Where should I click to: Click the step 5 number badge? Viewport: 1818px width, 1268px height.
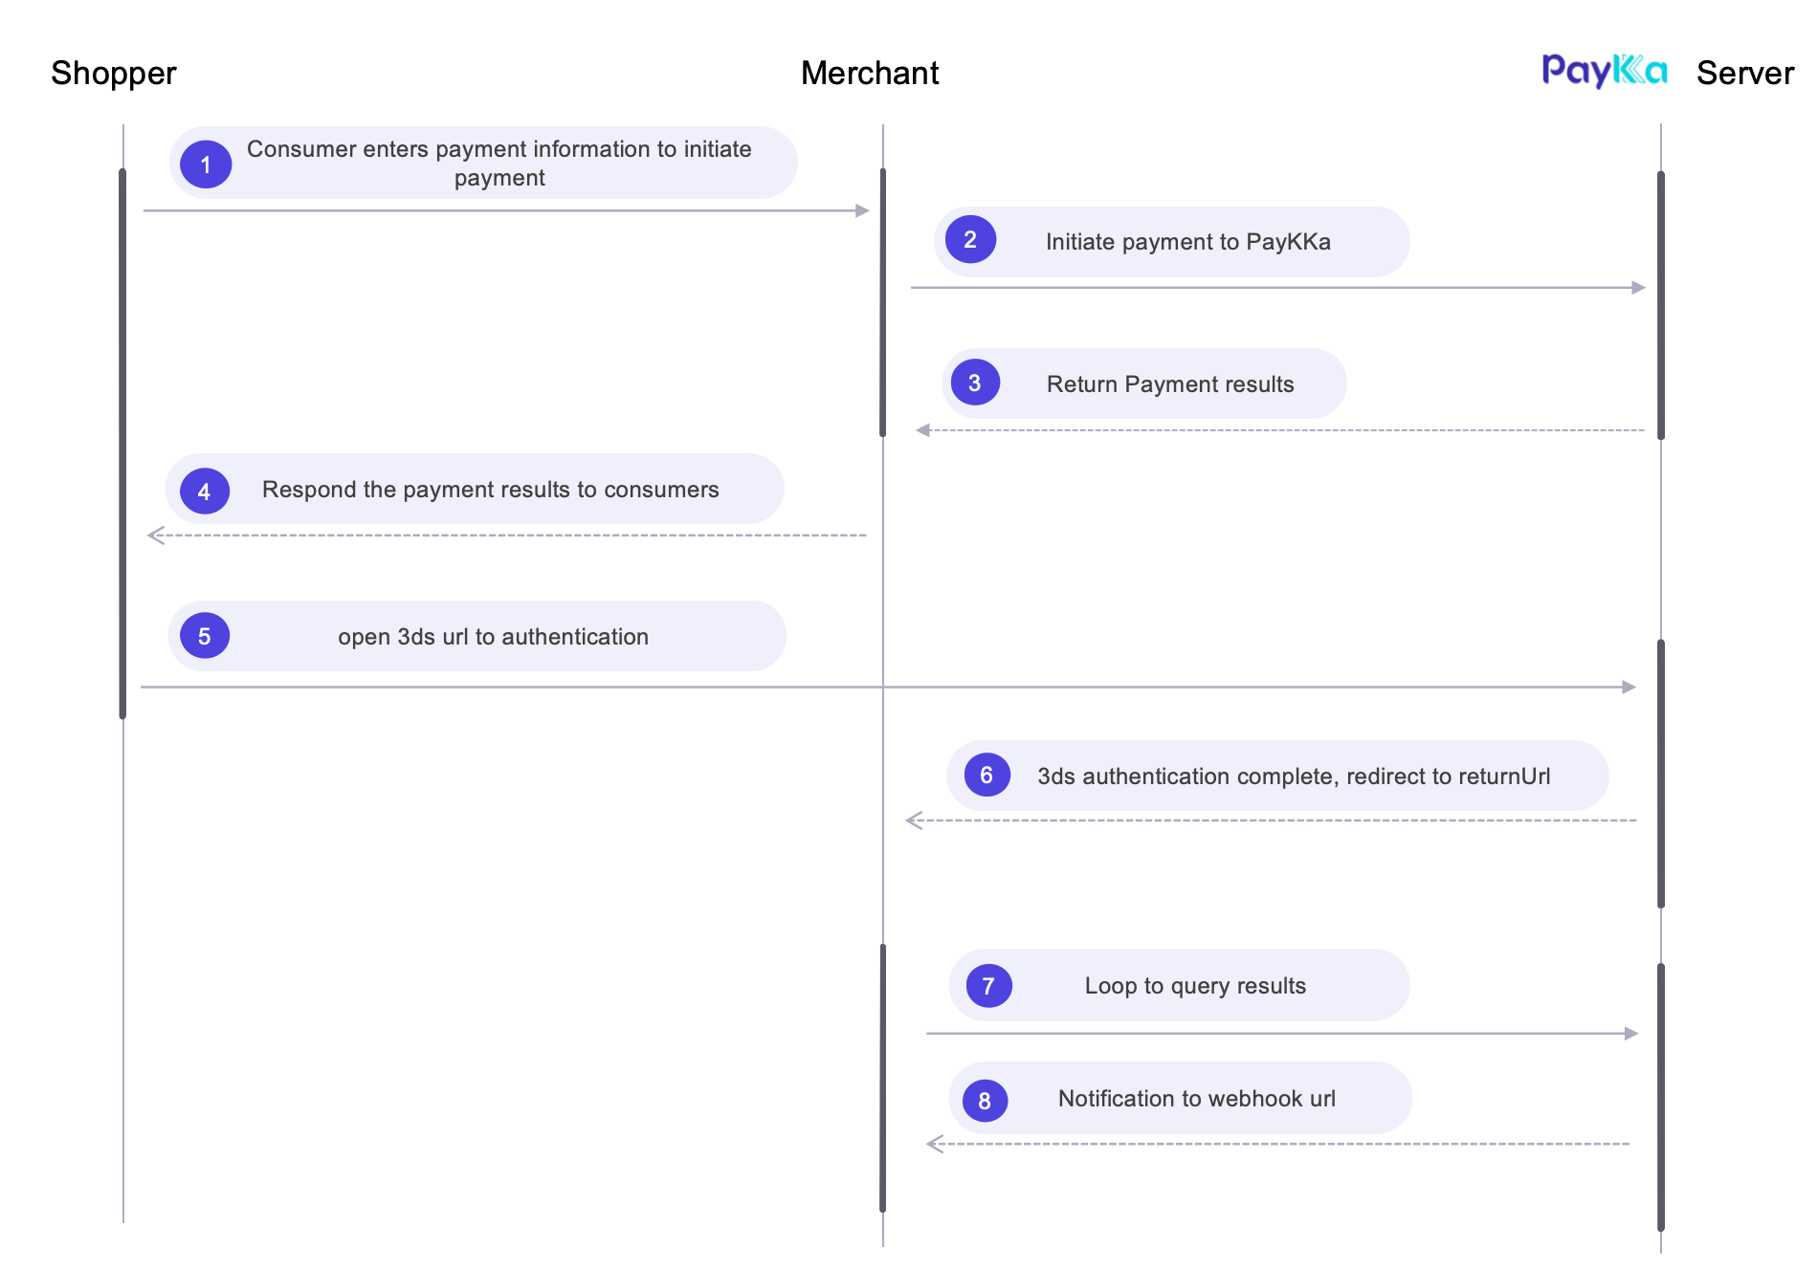tap(205, 636)
